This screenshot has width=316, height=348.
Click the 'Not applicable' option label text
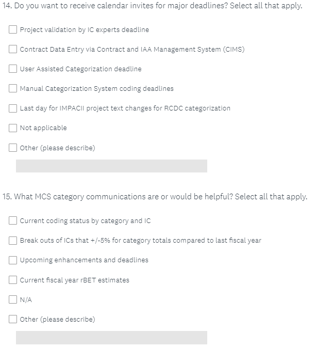click(43, 128)
